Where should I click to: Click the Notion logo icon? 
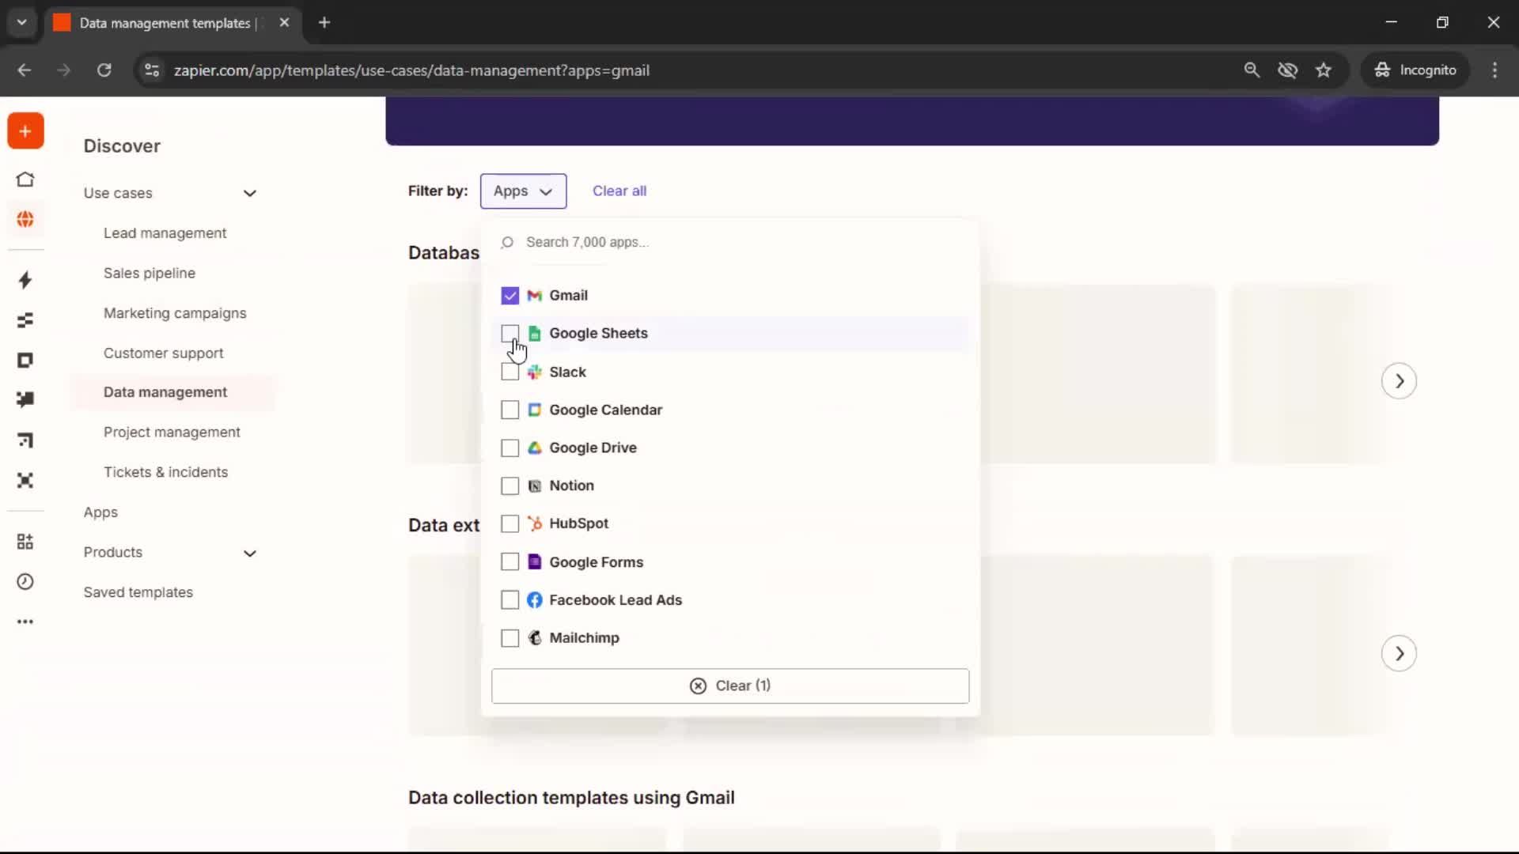pos(535,486)
